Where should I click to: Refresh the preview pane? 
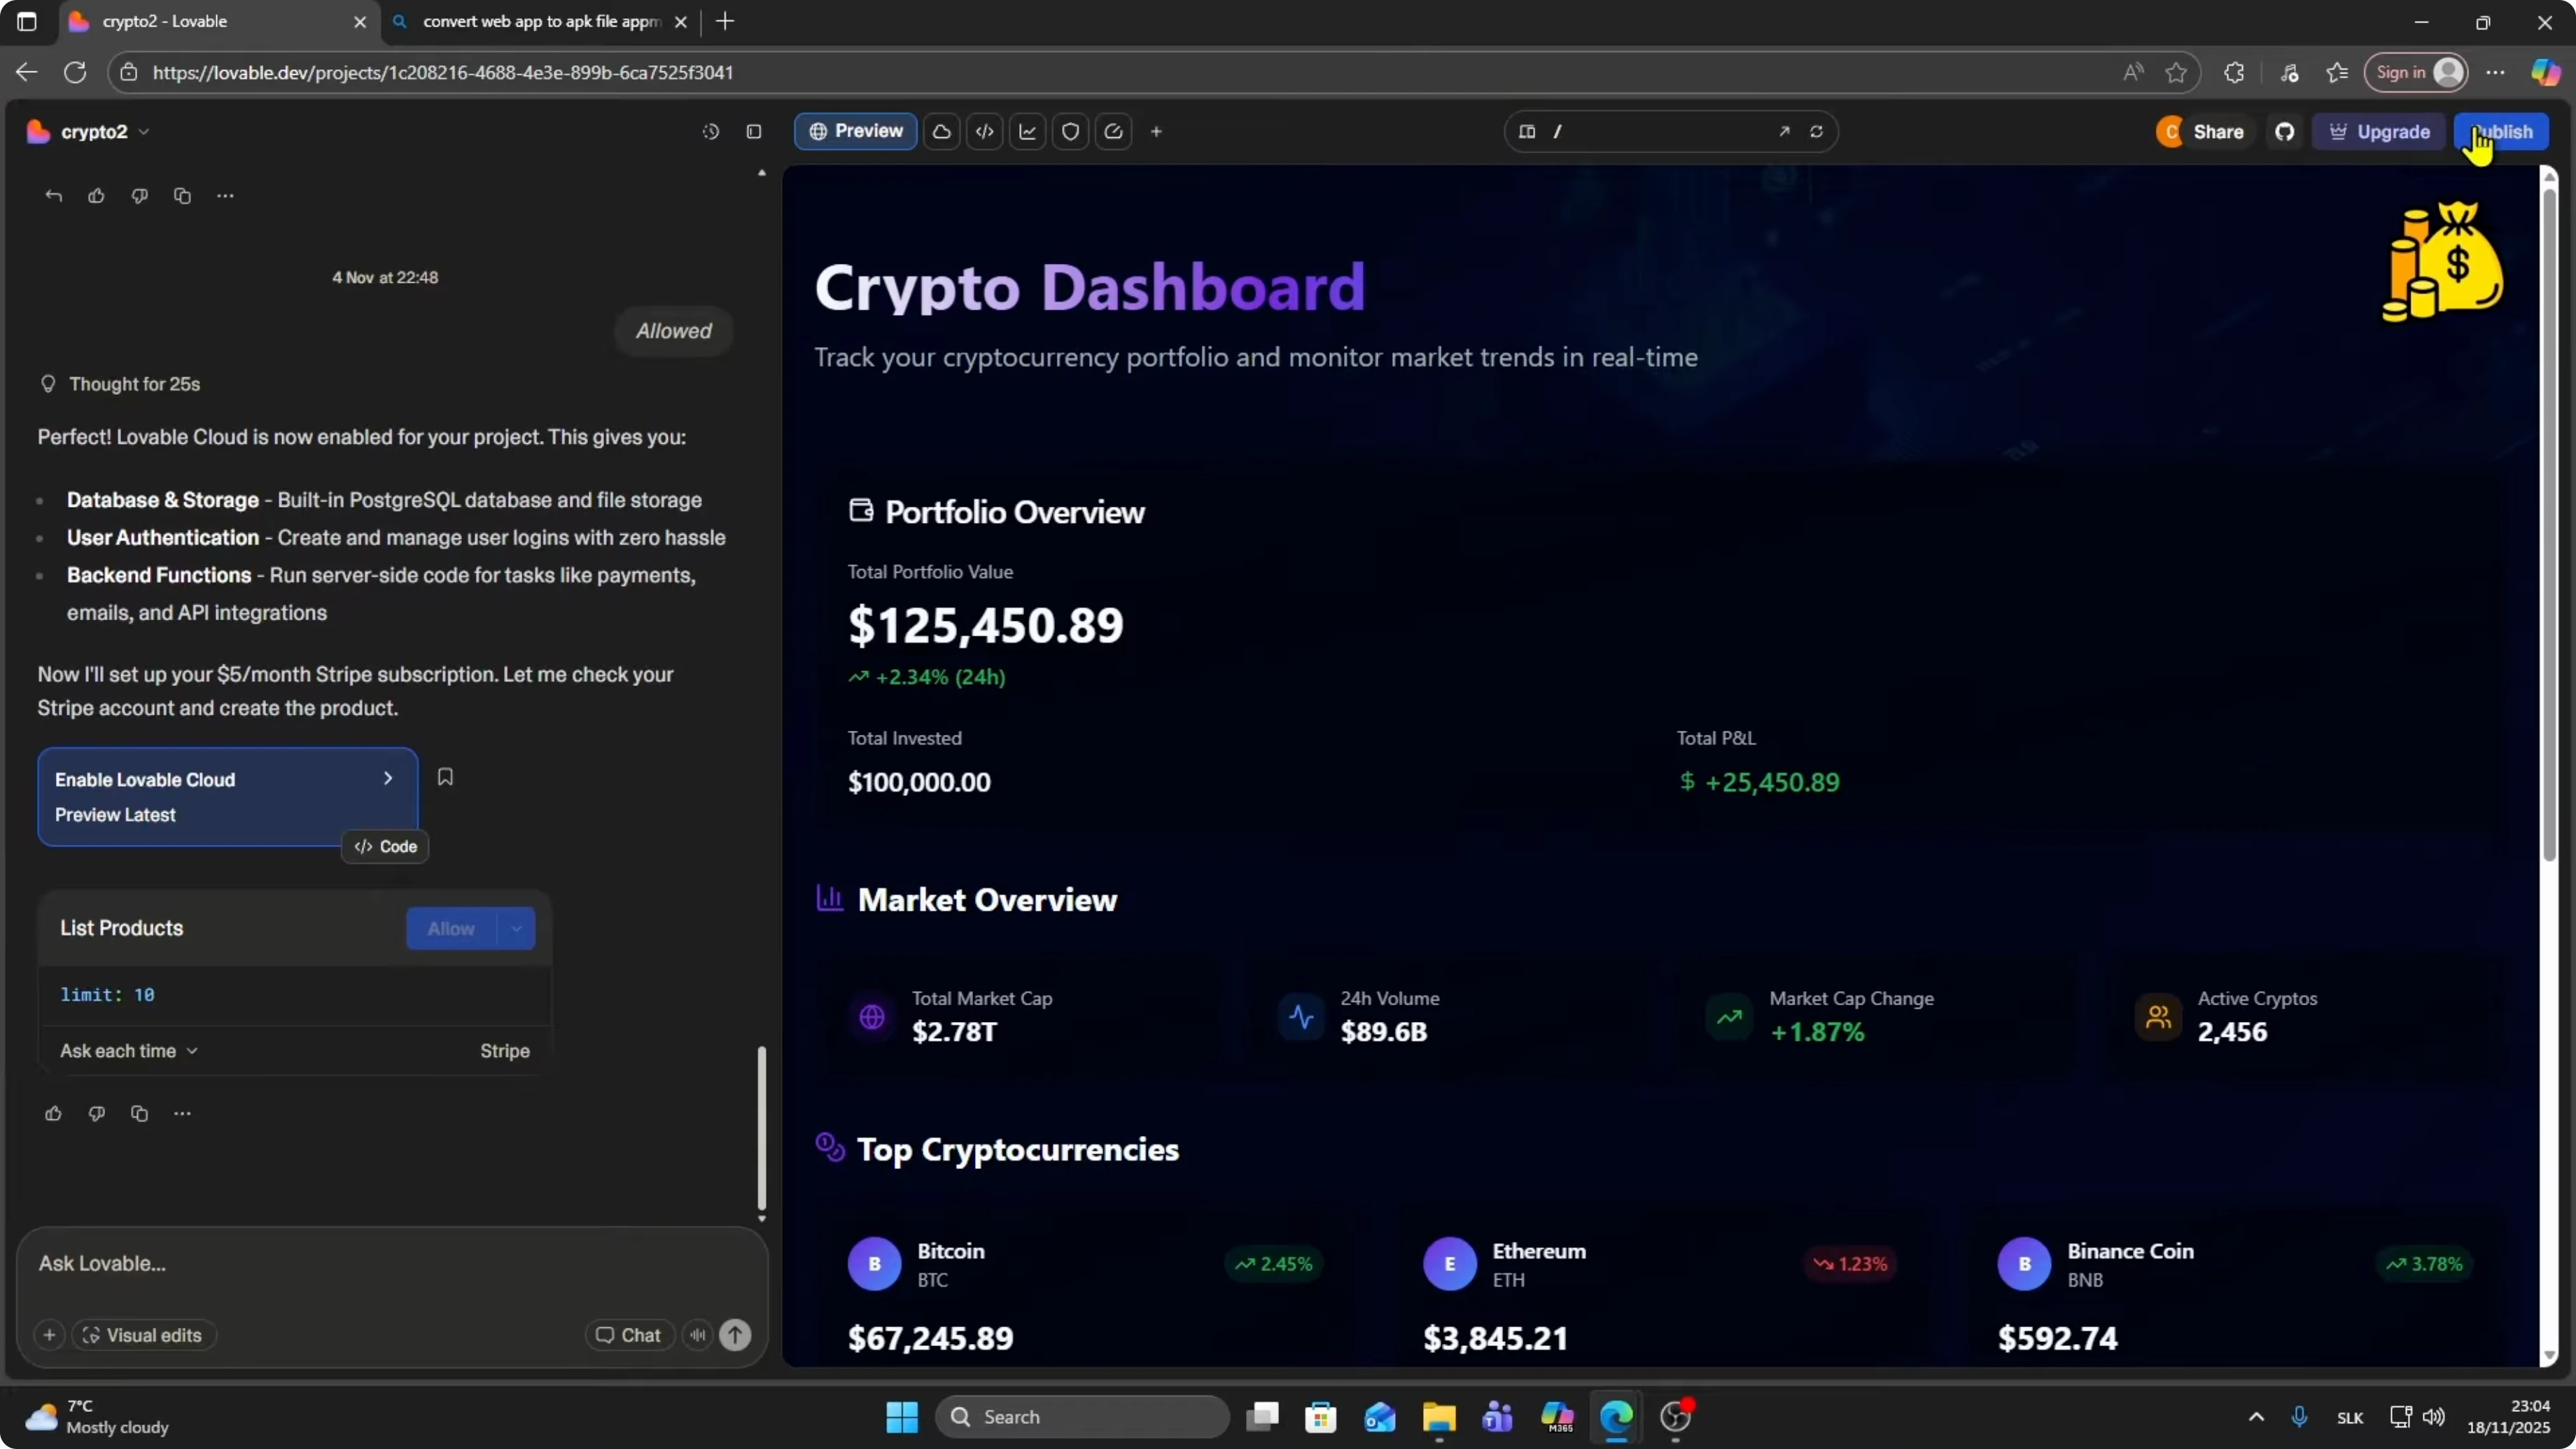point(1816,131)
